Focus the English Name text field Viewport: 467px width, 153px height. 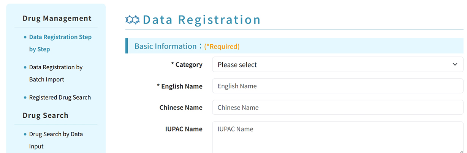click(337, 86)
